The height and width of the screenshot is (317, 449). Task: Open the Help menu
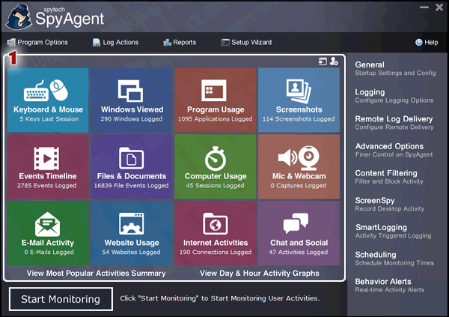[427, 43]
